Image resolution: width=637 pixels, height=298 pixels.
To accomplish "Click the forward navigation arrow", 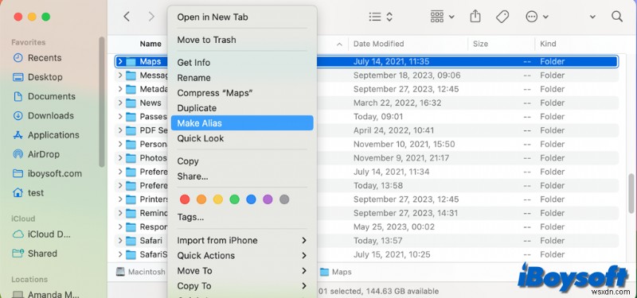I will click(151, 17).
